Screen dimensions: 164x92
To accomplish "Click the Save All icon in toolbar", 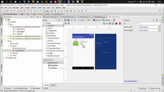I will [5, 11].
